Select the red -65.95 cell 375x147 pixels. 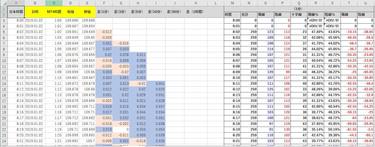365,72
